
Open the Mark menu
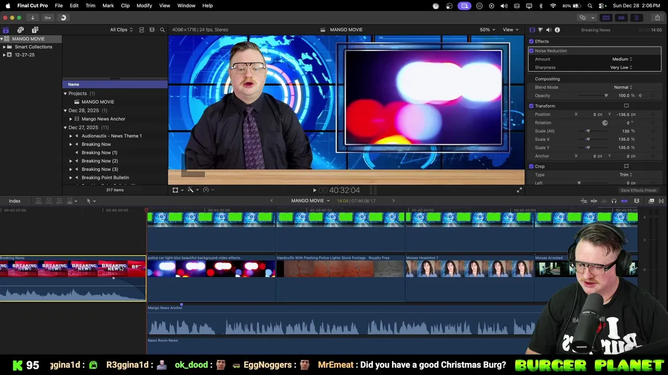click(108, 5)
